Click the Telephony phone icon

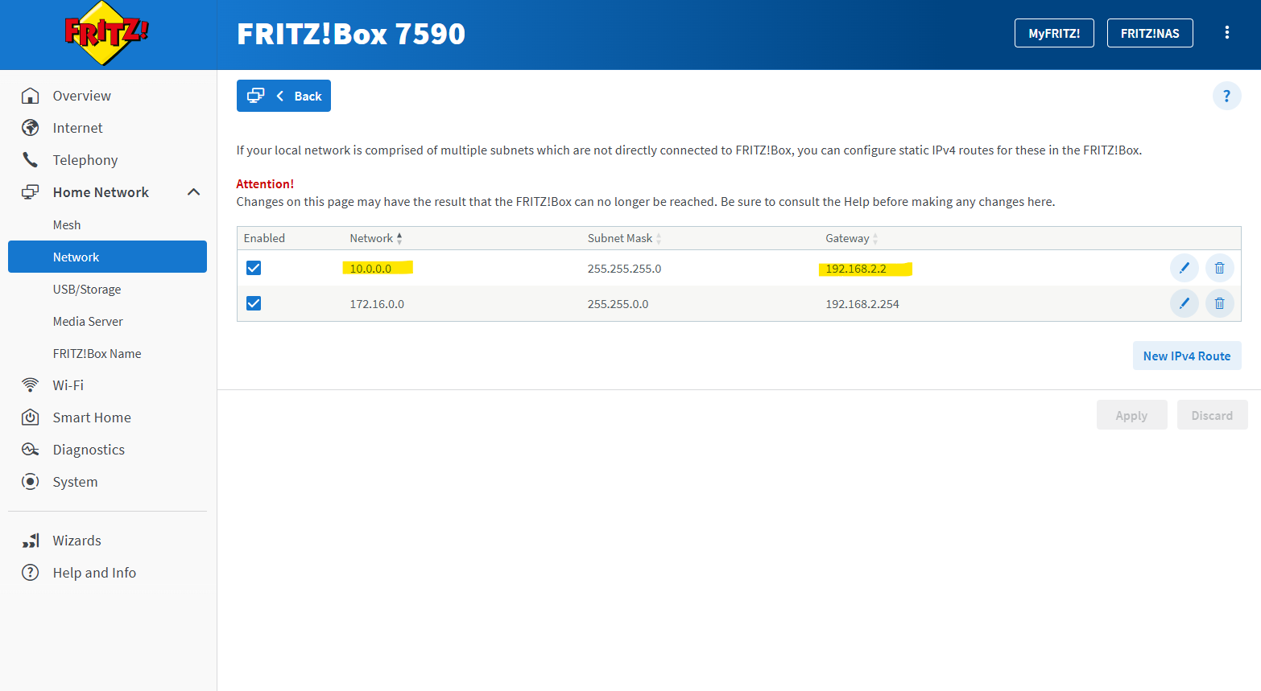point(31,160)
